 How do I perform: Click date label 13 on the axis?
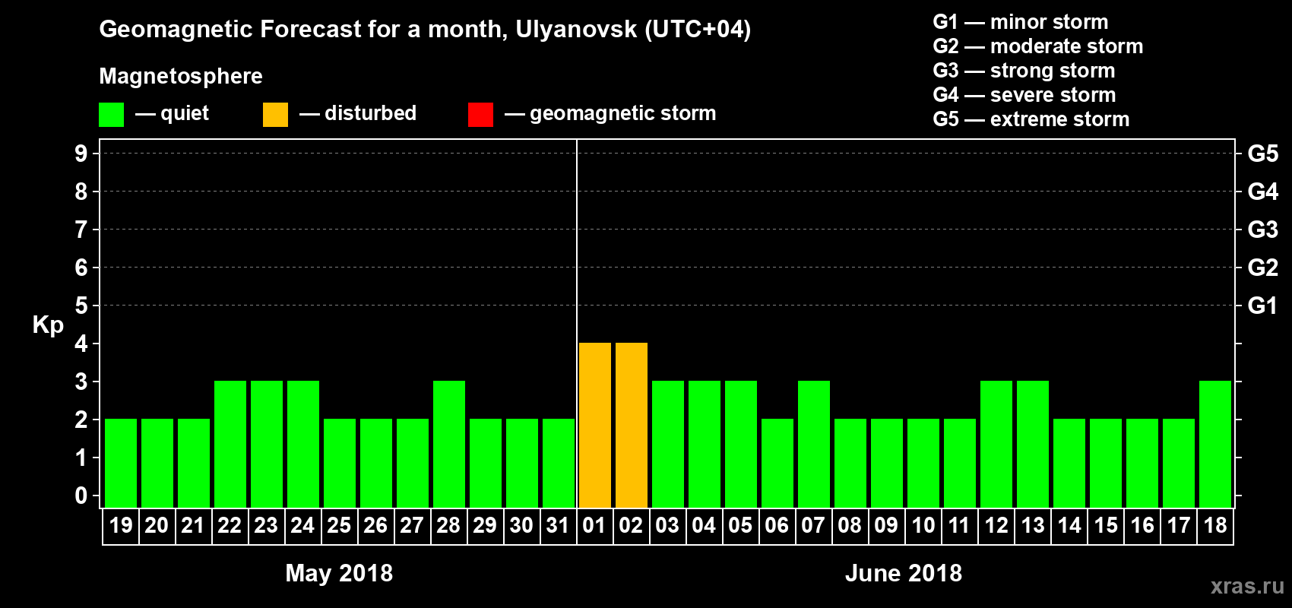tap(1033, 525)
